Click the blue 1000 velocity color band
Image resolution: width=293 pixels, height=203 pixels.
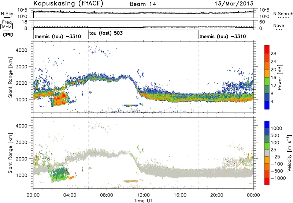[x=267, y=124]
